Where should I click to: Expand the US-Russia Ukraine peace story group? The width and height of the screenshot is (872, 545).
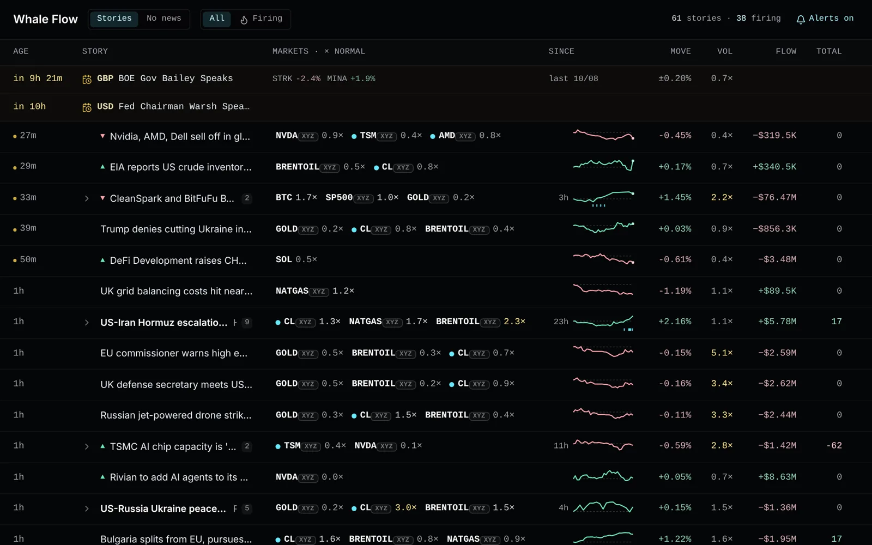[87, 508]
